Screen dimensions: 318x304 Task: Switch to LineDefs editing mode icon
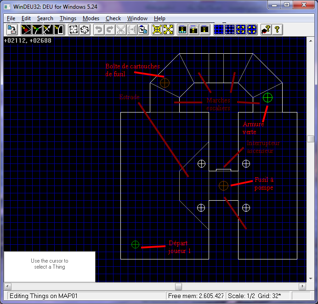tap(48, 29)
